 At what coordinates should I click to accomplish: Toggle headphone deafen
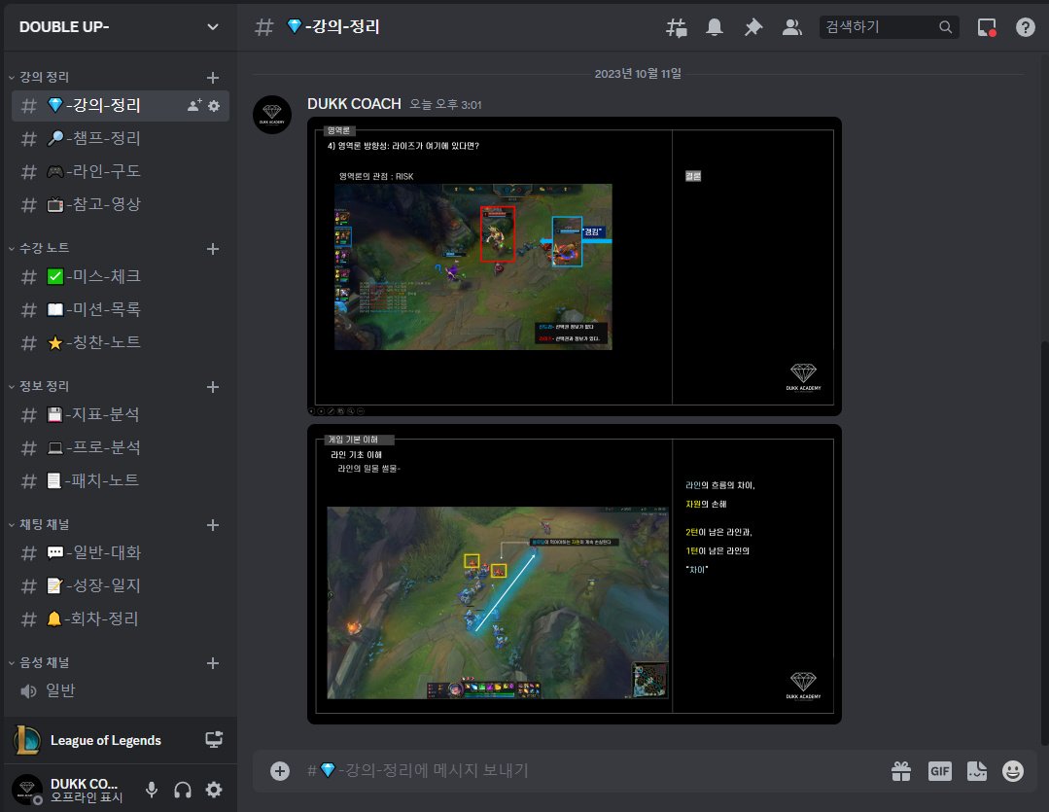click(x=183, y=790)
